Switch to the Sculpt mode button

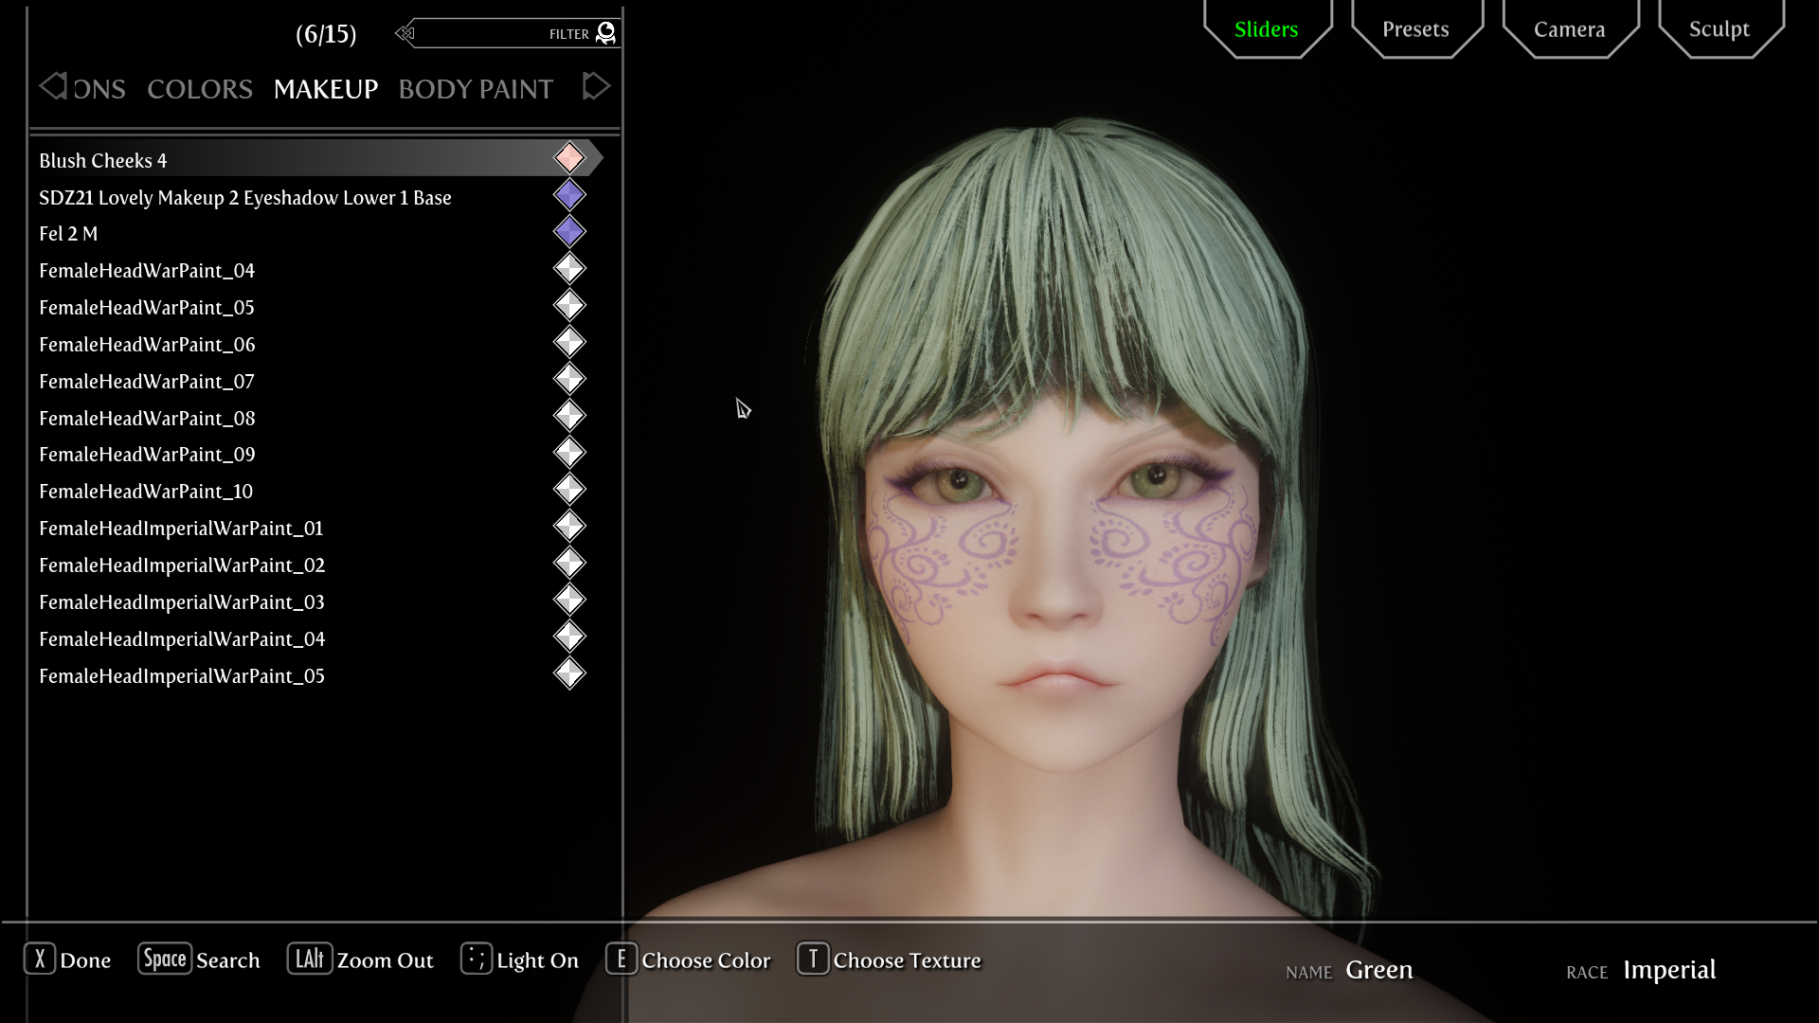[1719, 29]
